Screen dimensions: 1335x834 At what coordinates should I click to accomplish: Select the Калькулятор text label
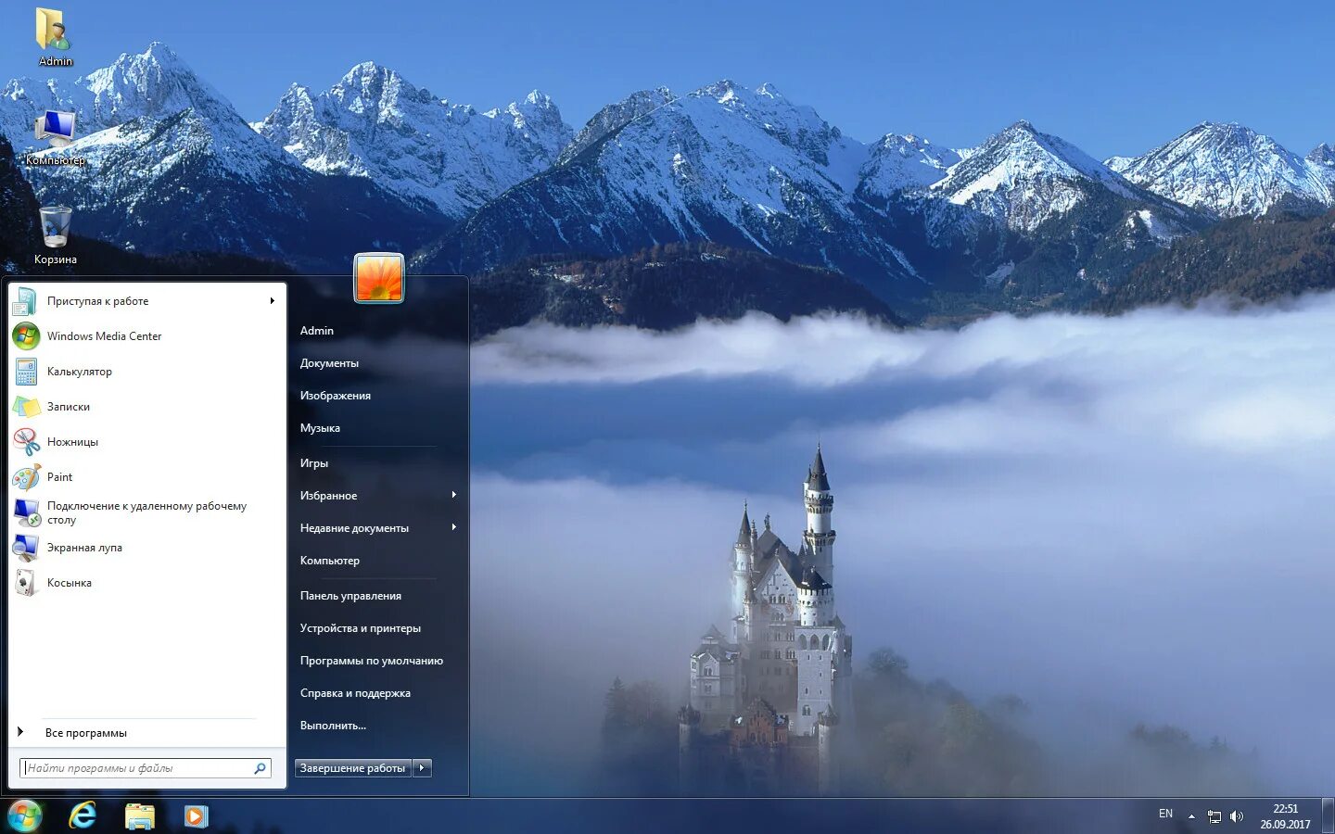coord(80,372)
